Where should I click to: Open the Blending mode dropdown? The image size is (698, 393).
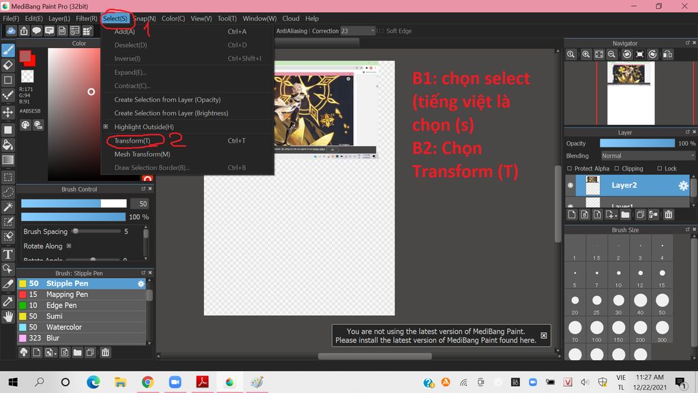[648, 156]
